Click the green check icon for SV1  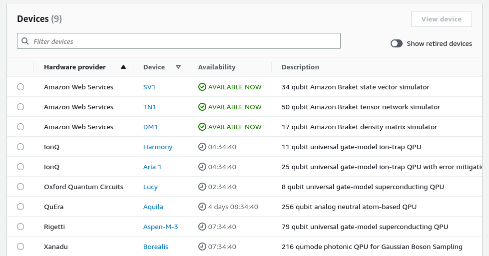tap(202, 87)
